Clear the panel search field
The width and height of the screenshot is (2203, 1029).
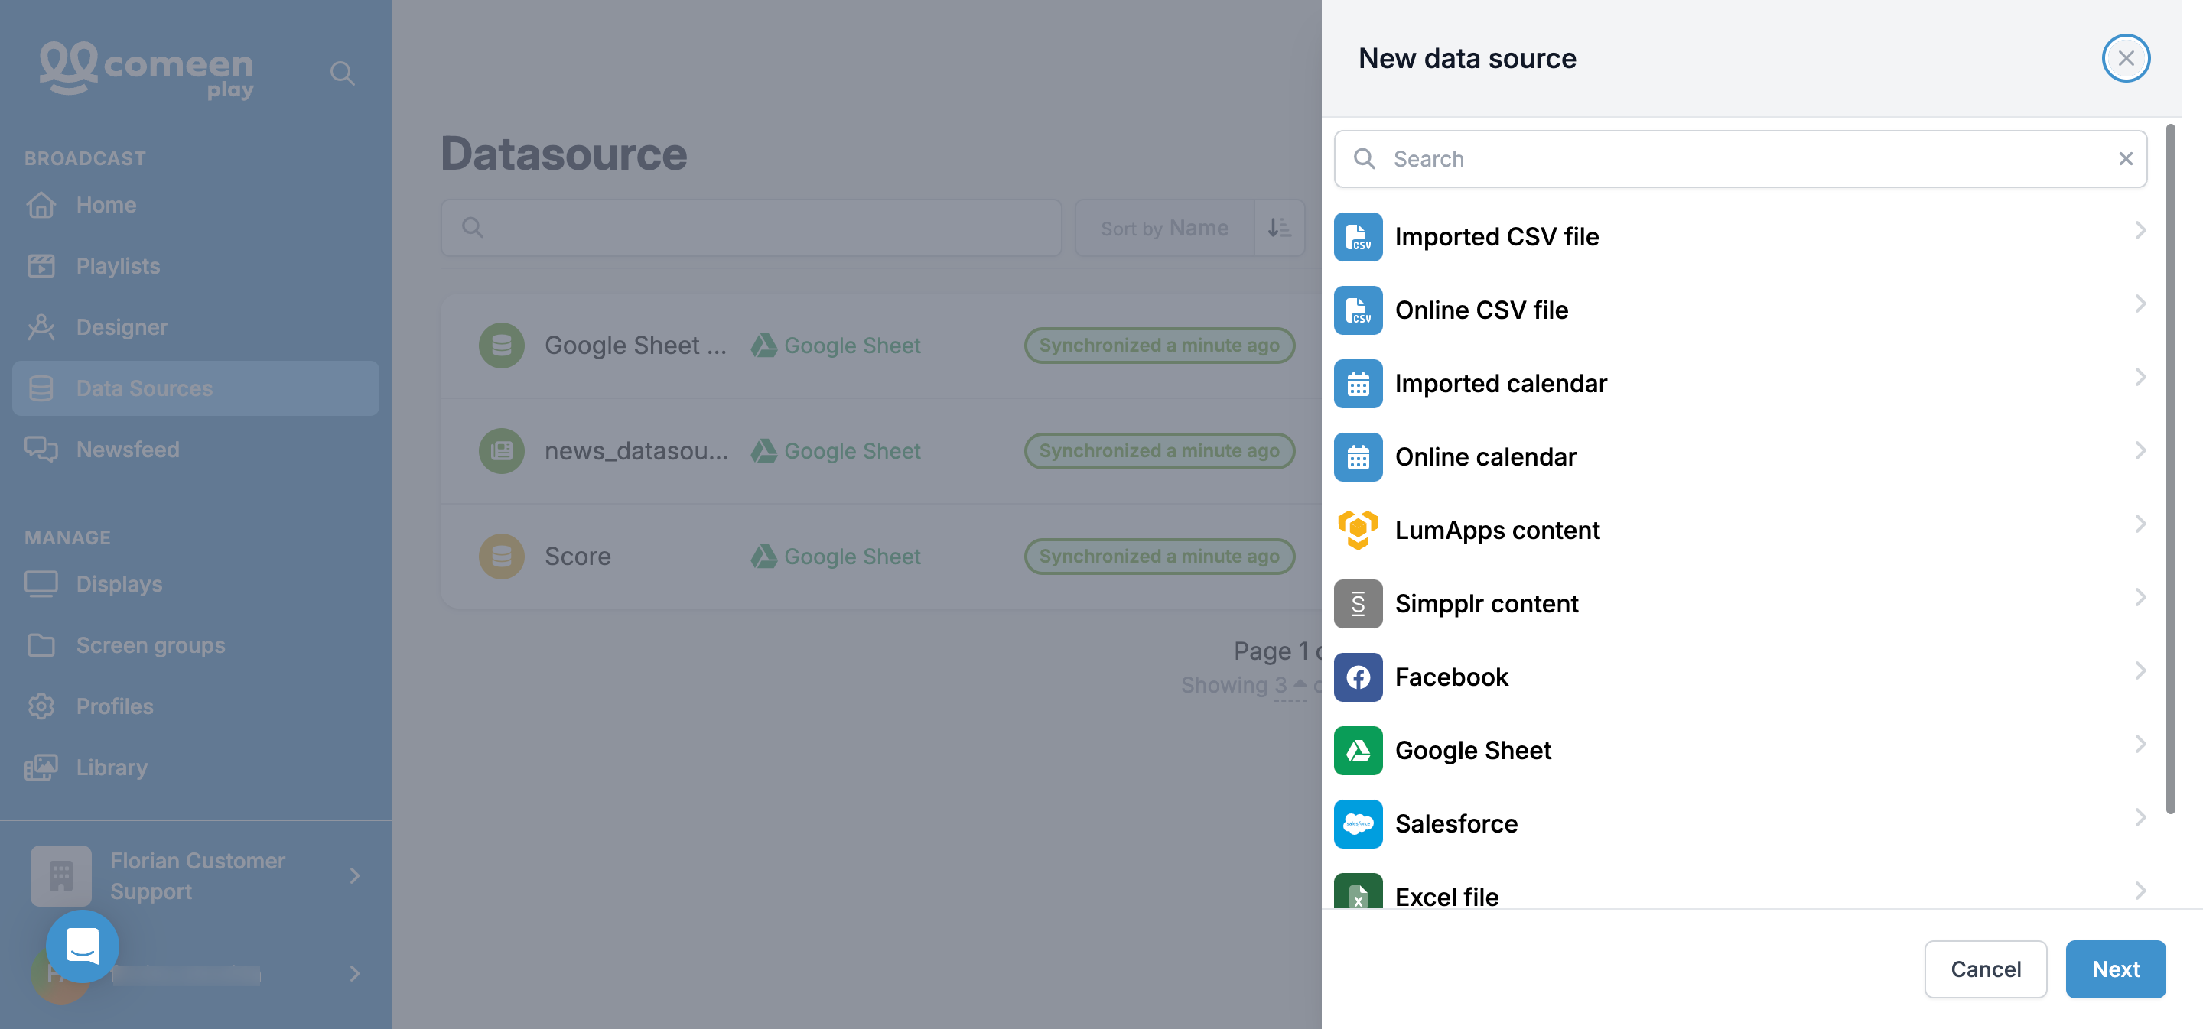click(x=2125, y=159)
